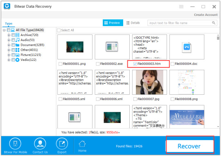Viewport: 221px width, 156px height.
Task: Click the Found files: 19426 text
Action: click(129, 146)
